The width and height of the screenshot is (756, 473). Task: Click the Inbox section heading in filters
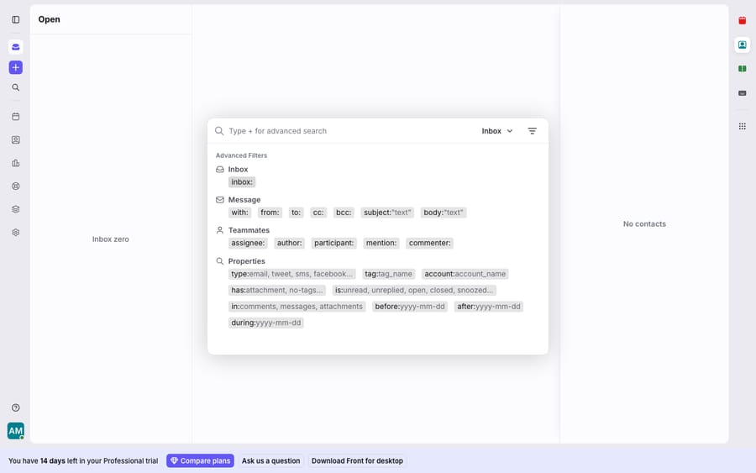239,169
